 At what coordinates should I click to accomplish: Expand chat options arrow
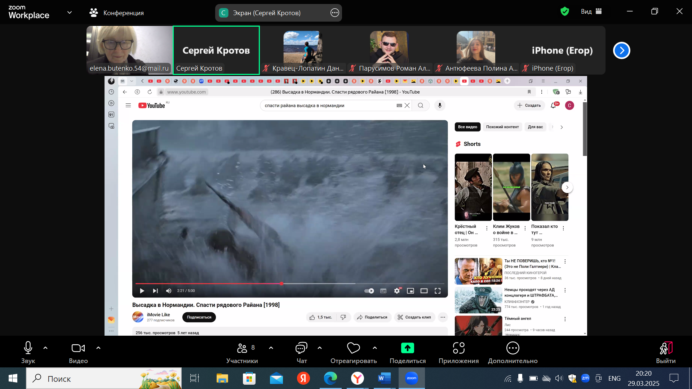pos(320,348)
